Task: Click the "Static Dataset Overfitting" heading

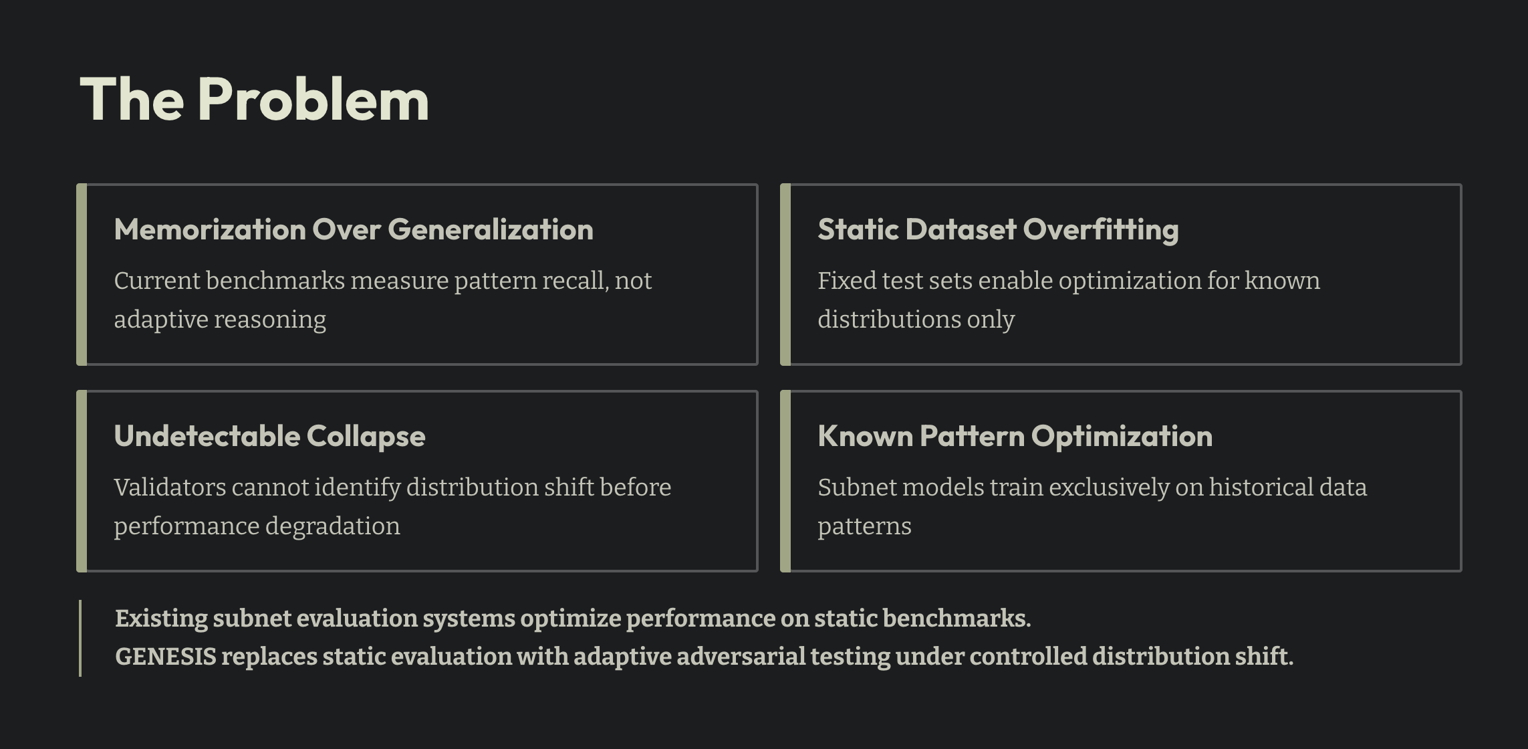Action: coord(998,229)
